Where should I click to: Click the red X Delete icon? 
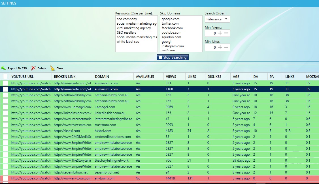(33, 68)
